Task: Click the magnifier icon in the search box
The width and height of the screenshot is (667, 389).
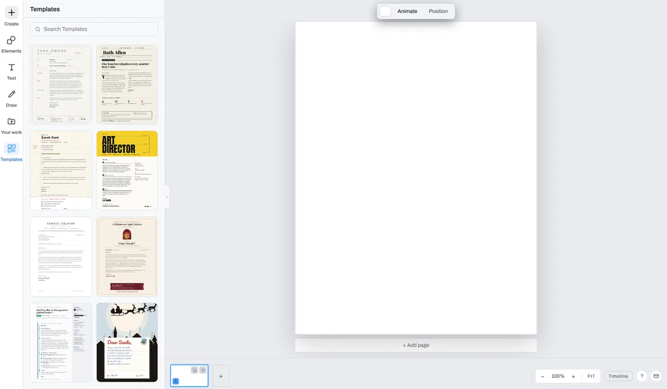Action: pyautogui.click(x=38, y=29)
